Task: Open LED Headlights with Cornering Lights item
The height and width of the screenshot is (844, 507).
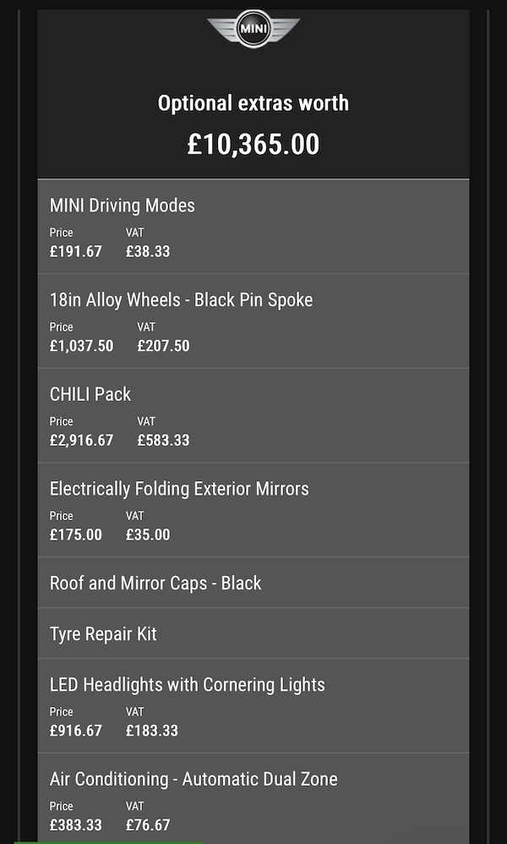Action: click(188, 685)
